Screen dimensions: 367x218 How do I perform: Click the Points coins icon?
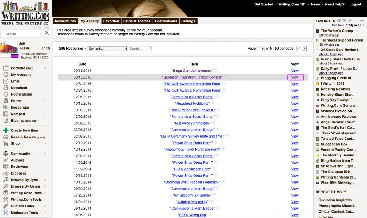[6, 101]
